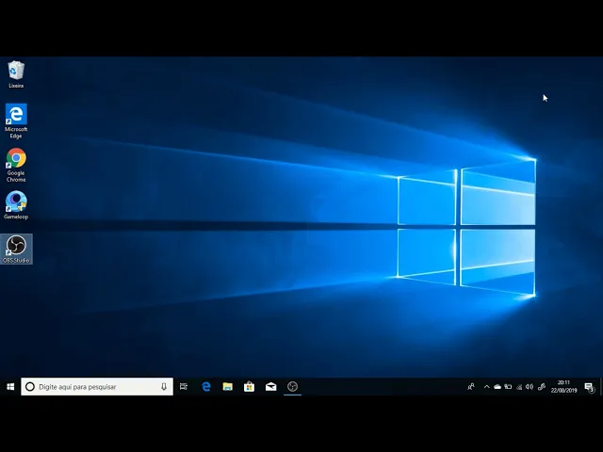The image size is (603, 452).
Task: Open File Explorer from the taskbar
Action: [228, 387]
